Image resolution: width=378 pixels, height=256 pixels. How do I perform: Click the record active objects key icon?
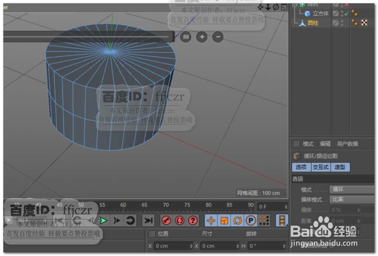[166, 221]
